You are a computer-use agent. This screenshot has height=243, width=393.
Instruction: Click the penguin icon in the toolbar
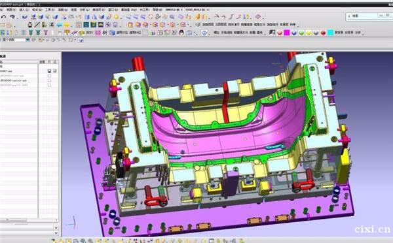tap(181, 33)
